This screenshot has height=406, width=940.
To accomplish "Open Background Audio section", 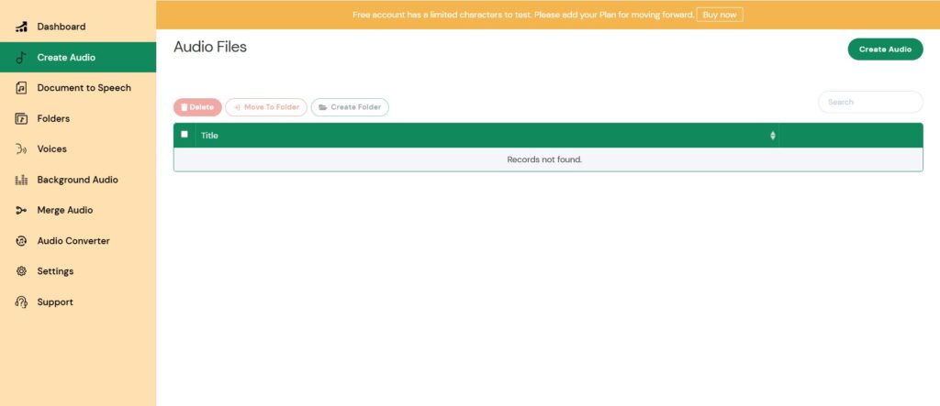I will (78, 180).
